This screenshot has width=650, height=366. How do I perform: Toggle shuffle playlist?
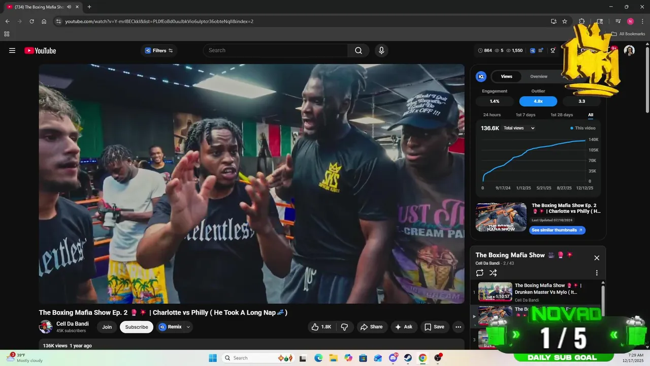493,273
